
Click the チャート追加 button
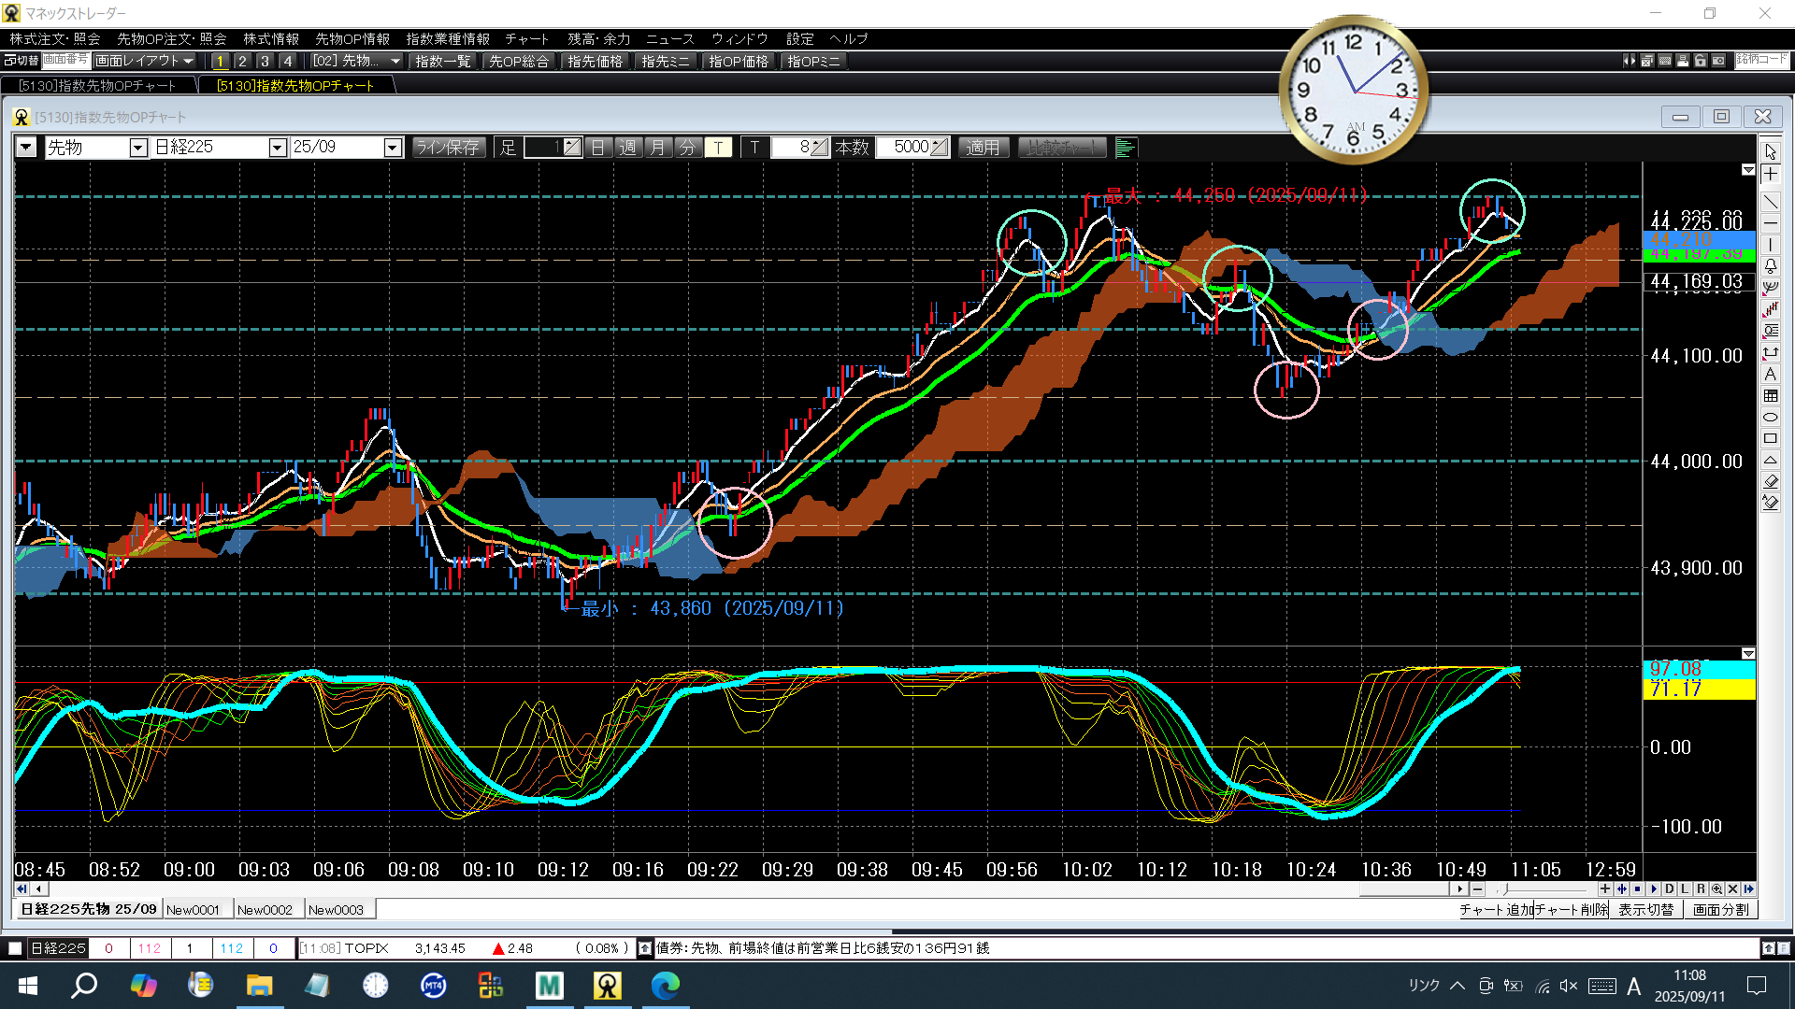point(1496,910)
